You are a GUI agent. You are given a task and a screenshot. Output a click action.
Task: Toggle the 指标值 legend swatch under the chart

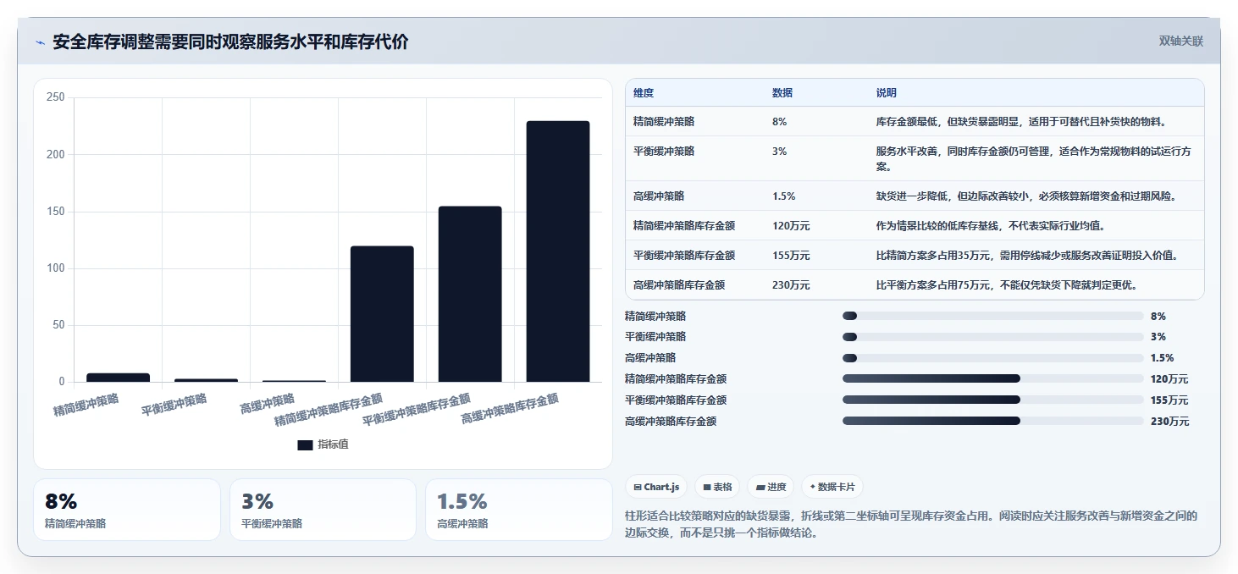tap(306, 444)
